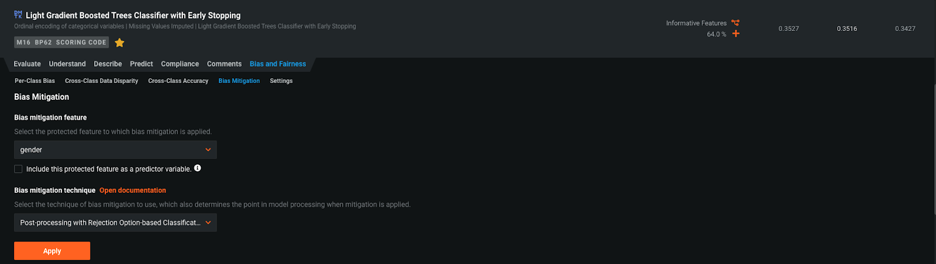936x264 pixels.
Task: Click the chevron arrow in gender dropdown
Action: [208, 150]
